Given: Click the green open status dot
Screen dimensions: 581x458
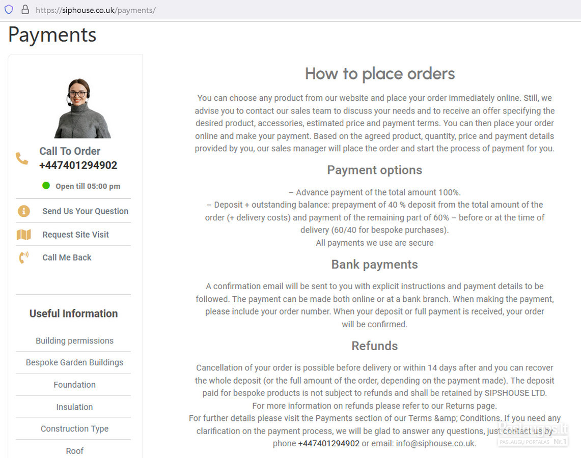Looking at the screenshot, I should tap(46, 186).
